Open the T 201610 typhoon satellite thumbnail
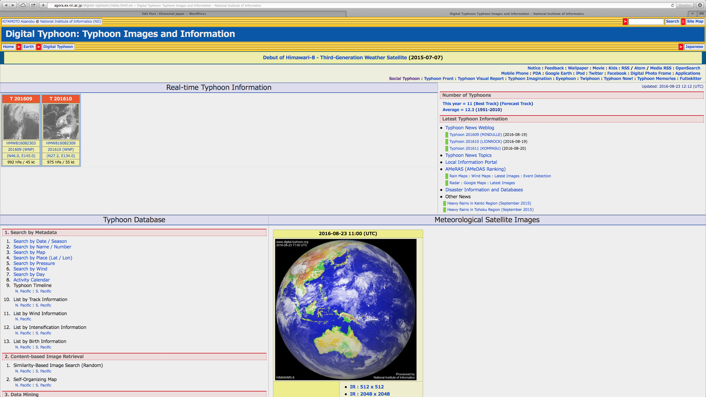The width and height of the screenshot is (706, 397). 61,122
